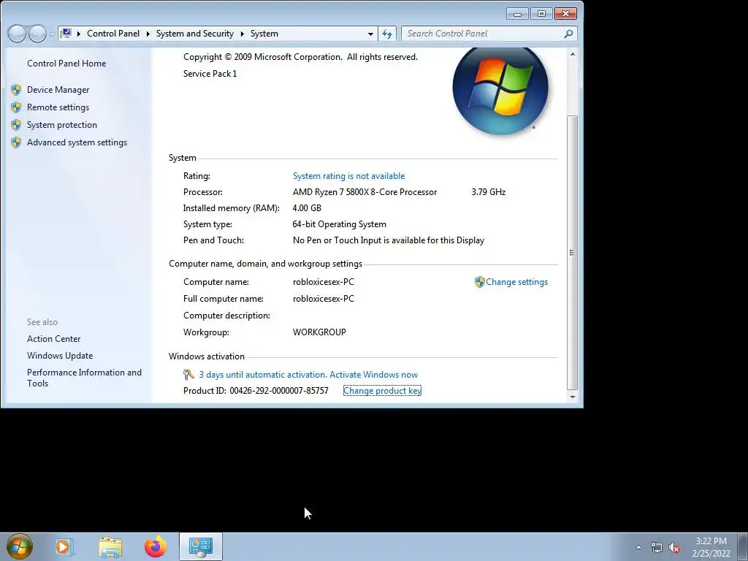Click the shield icon beside Remote settings
748x561 pixels.
[x=16, y=107]
